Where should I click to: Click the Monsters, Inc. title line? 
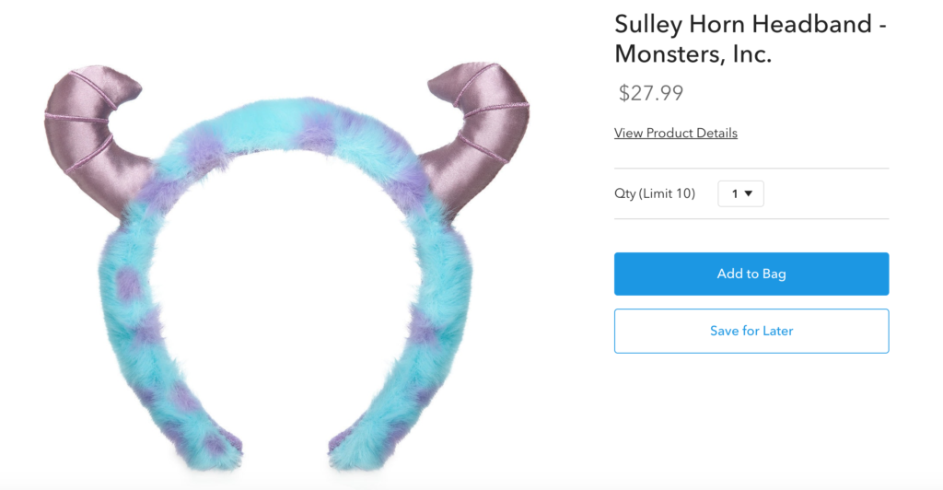point(693,54)
